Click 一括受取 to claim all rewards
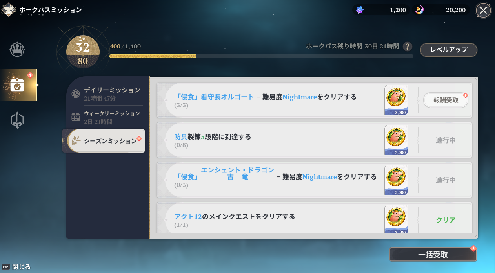The width and height of the screenshot is (495, 273). pos(433,255)
